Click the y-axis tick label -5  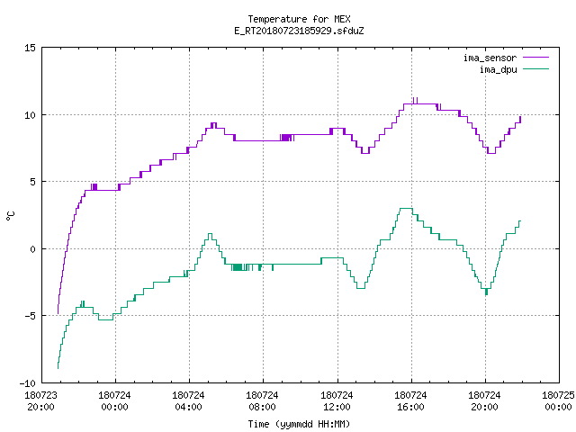28,316
